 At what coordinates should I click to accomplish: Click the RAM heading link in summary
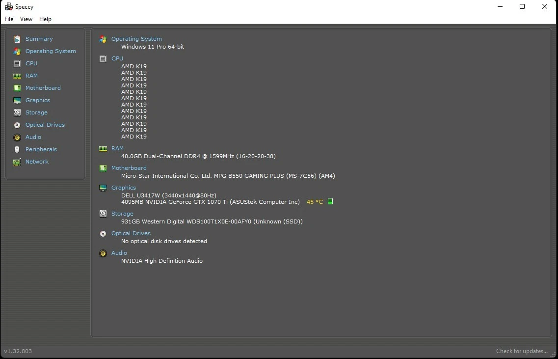[117, 148]
